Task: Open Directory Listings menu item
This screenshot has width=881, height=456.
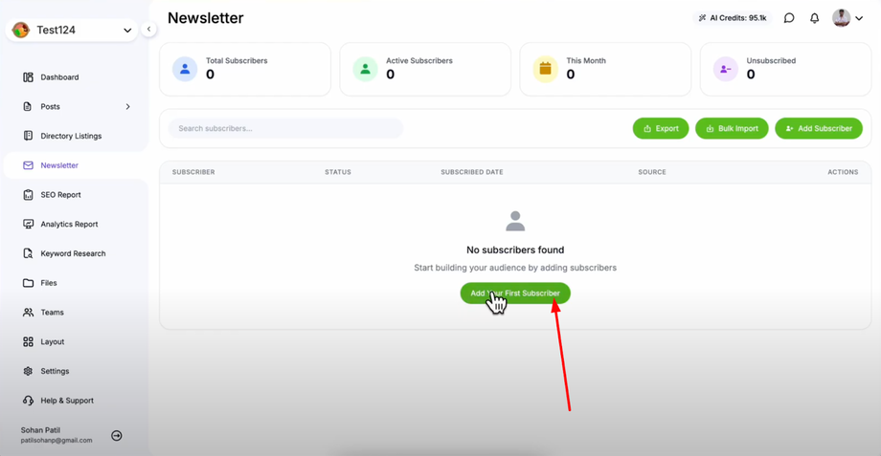Action: click(71, 137)
